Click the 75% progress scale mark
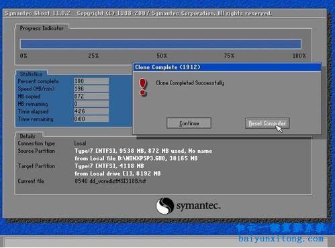This screenshot has height=248, width=335. pos(229,56)
